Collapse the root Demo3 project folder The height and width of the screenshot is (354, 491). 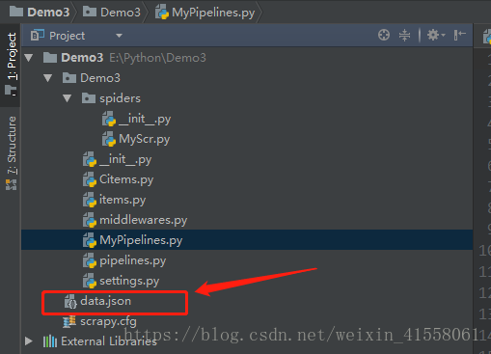(x=29, y=58)
